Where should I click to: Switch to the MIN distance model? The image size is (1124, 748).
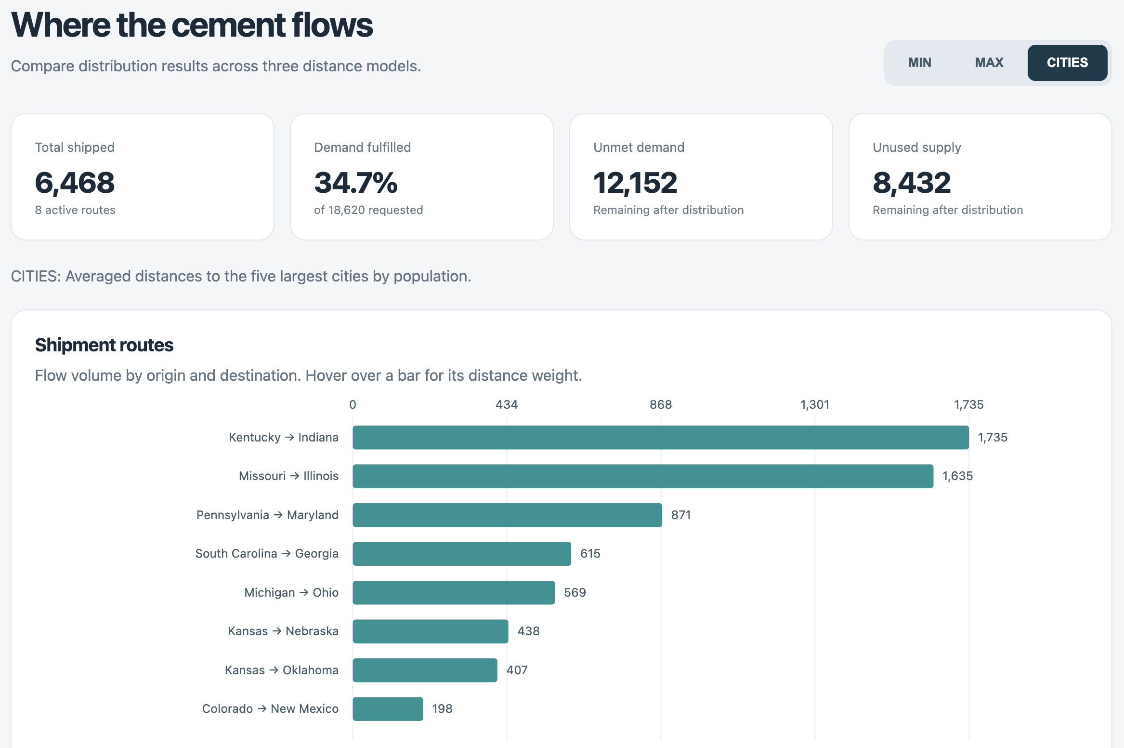pos(919,63)
